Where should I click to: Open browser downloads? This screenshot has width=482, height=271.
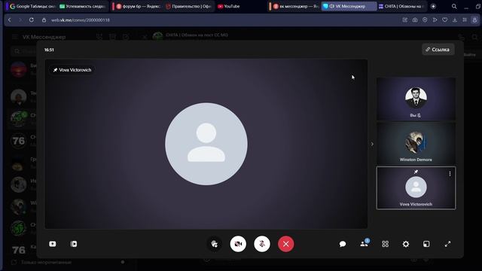point(455,20)
